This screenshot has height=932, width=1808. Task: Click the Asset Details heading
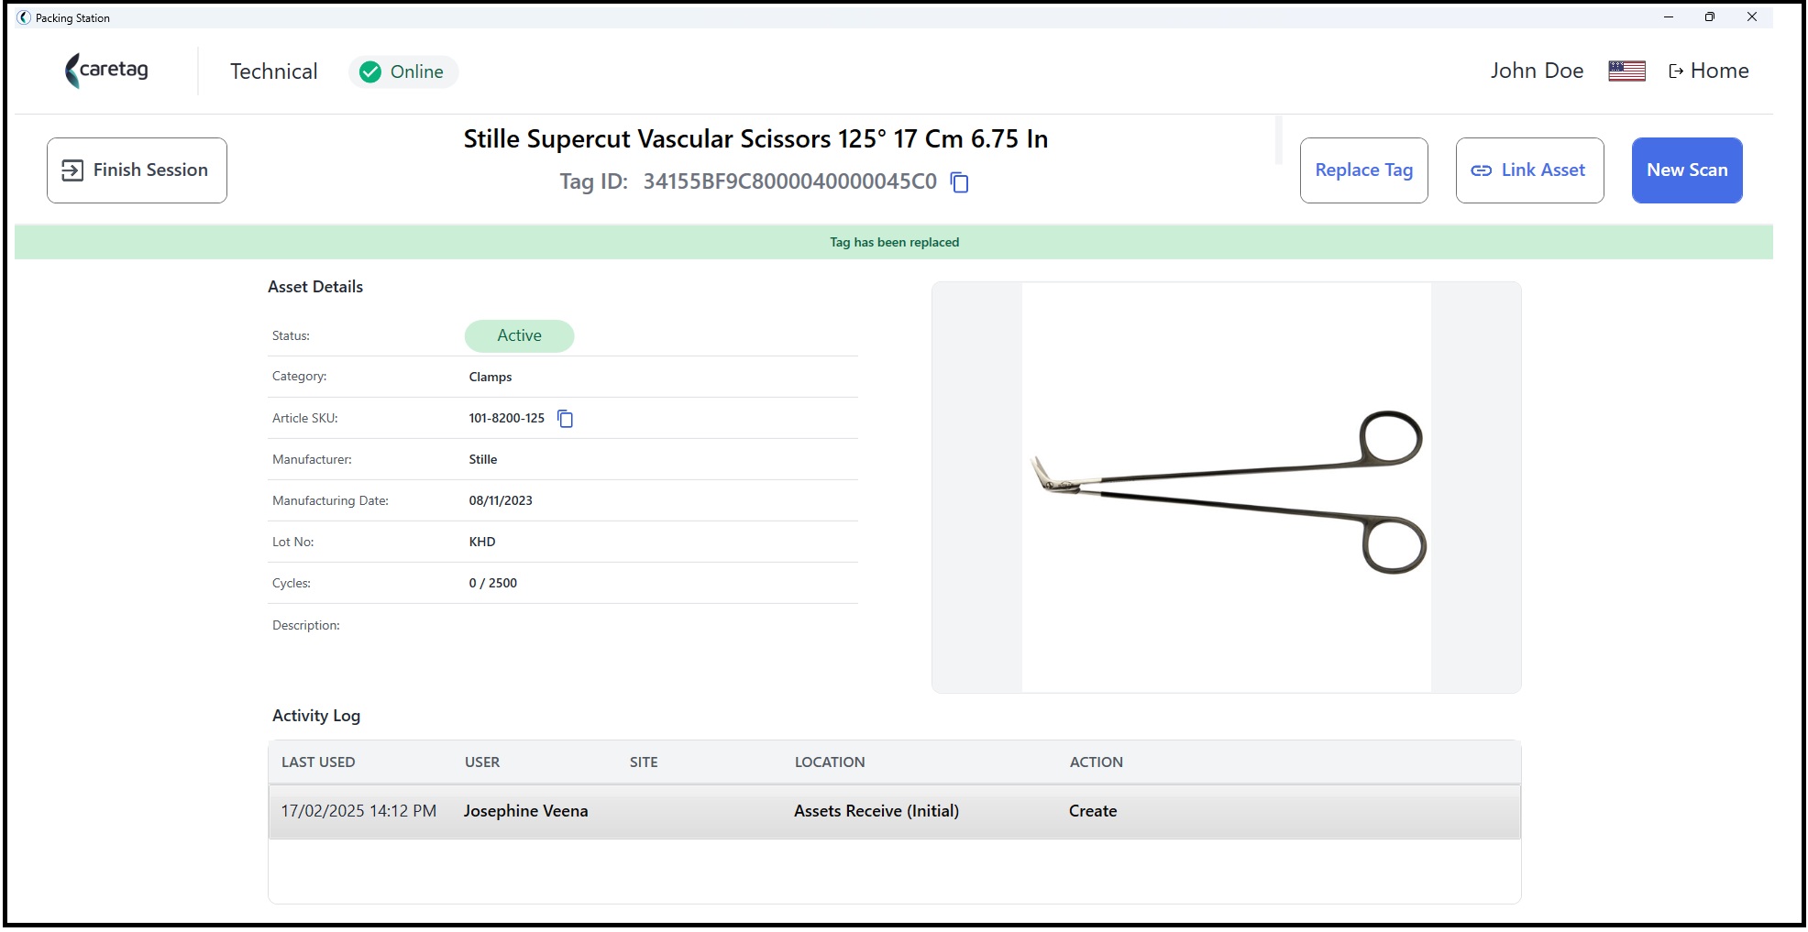click(315, 287)
